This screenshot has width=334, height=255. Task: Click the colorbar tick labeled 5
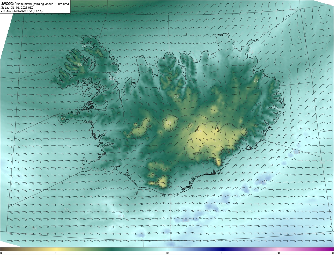(x=111, y=253)
